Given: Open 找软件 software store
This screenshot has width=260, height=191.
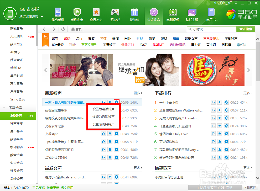Looking at the screenshot, I should coord(134,15).
